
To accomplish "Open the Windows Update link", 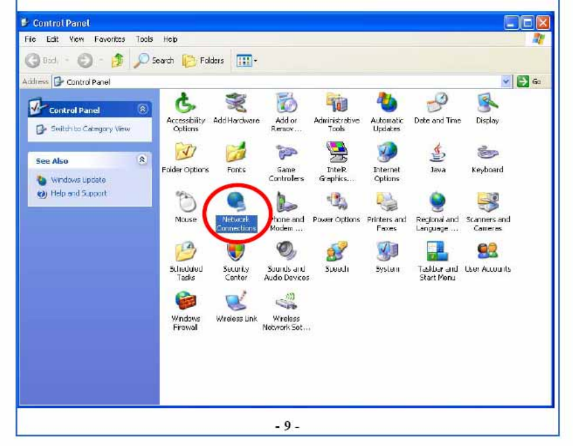I will point(78,180).
